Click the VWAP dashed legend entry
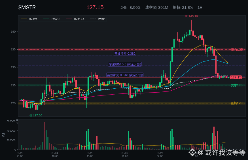This screenshot has height=160, width=248. [x=97, y=19]
